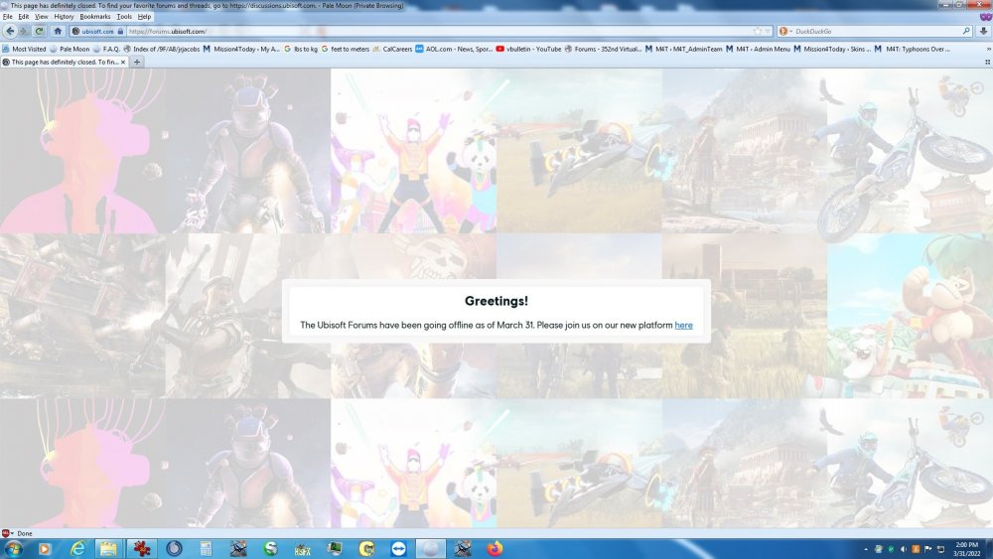Image resolution: width=993 pixels, height=559 pixels.
Task: Open Windows Explorer folder in taskbar
Action: coord(109,549)
